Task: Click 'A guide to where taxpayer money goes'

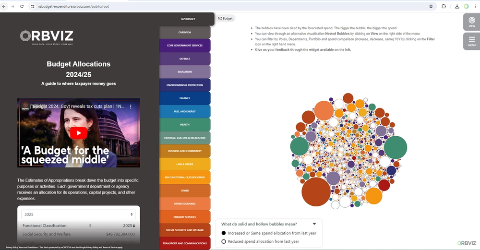Action: (78, 83)
